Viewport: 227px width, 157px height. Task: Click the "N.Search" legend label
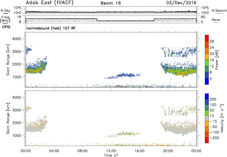[219, 10]
